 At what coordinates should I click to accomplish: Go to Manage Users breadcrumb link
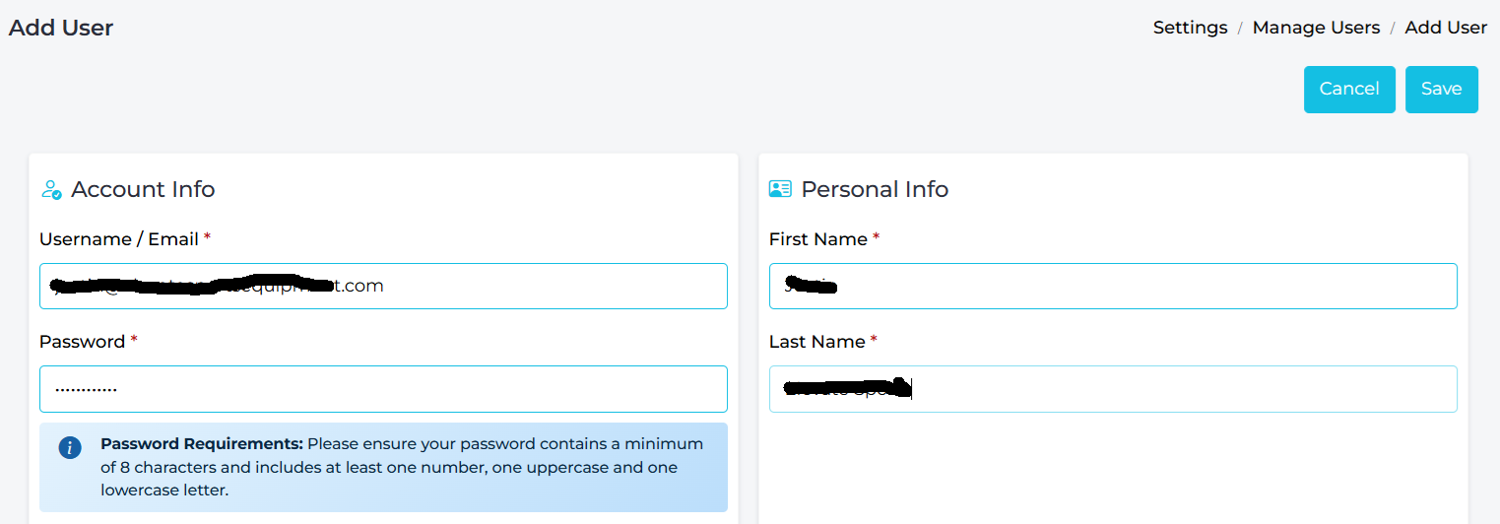coord(1316,28)
